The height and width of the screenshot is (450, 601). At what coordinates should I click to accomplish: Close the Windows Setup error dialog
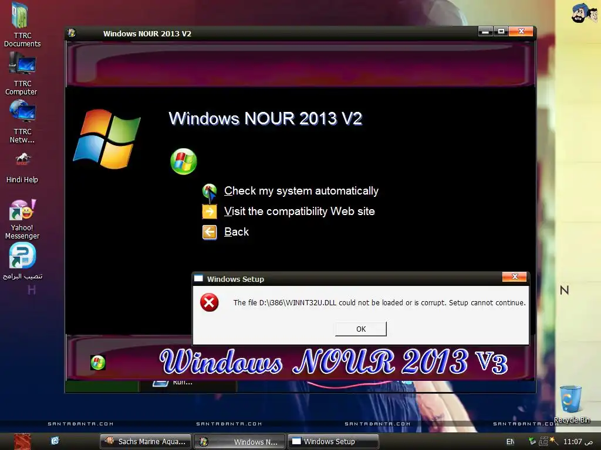515,277
